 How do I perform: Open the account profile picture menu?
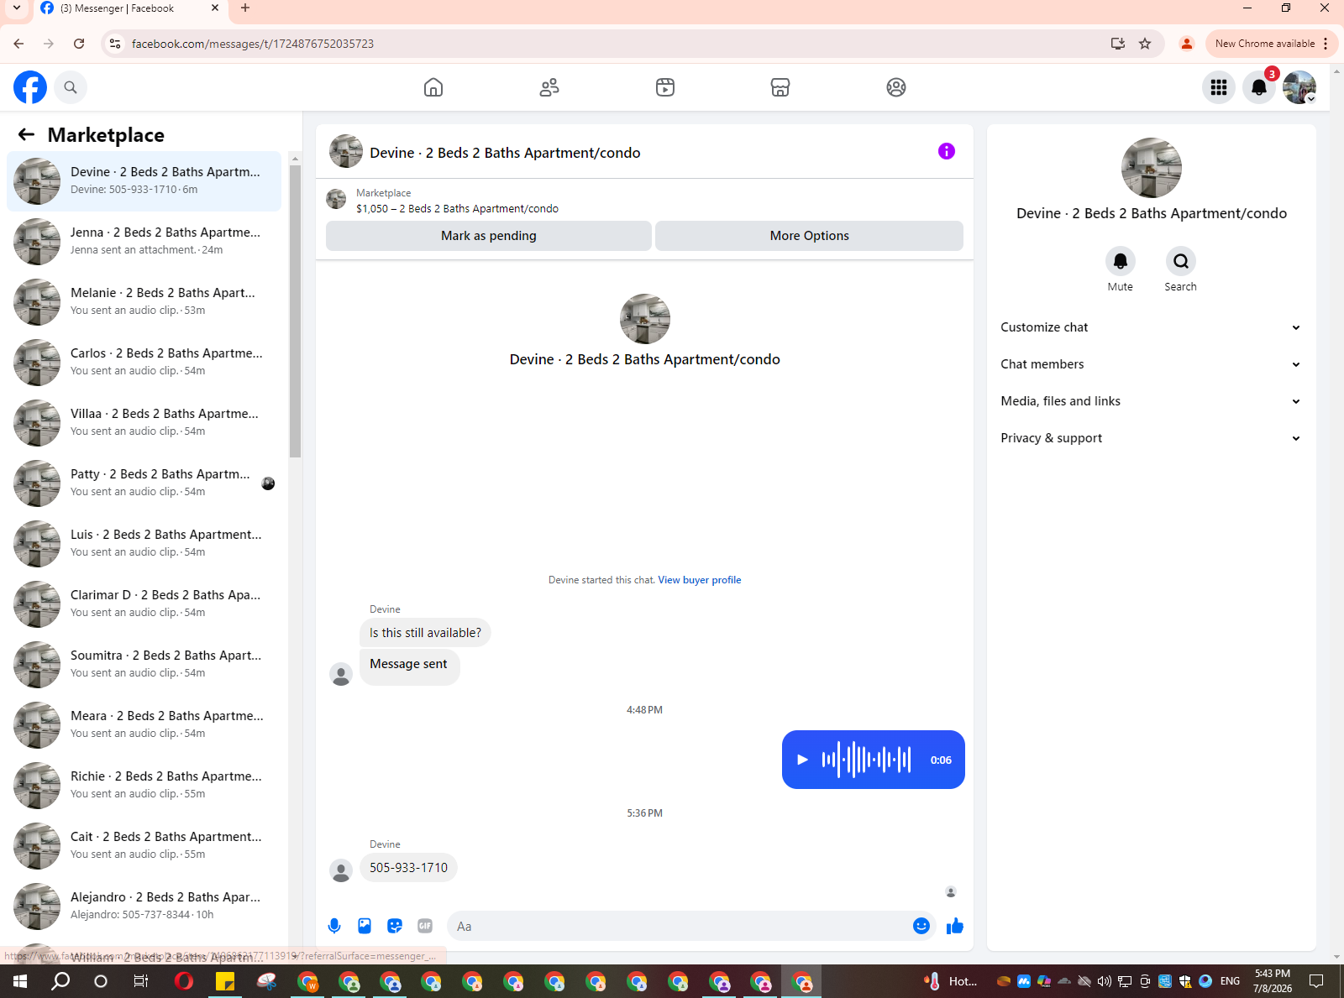[1299, 87]
